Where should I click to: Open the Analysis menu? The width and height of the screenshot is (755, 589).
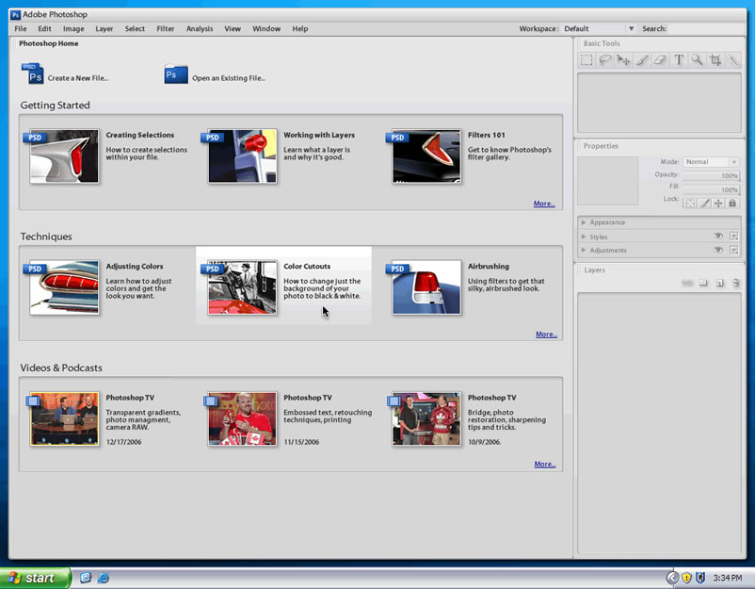200,29
